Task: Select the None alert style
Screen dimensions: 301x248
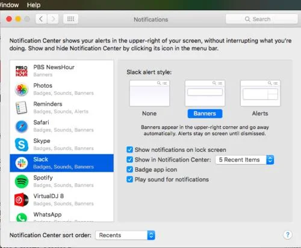Action: point(149,98)
